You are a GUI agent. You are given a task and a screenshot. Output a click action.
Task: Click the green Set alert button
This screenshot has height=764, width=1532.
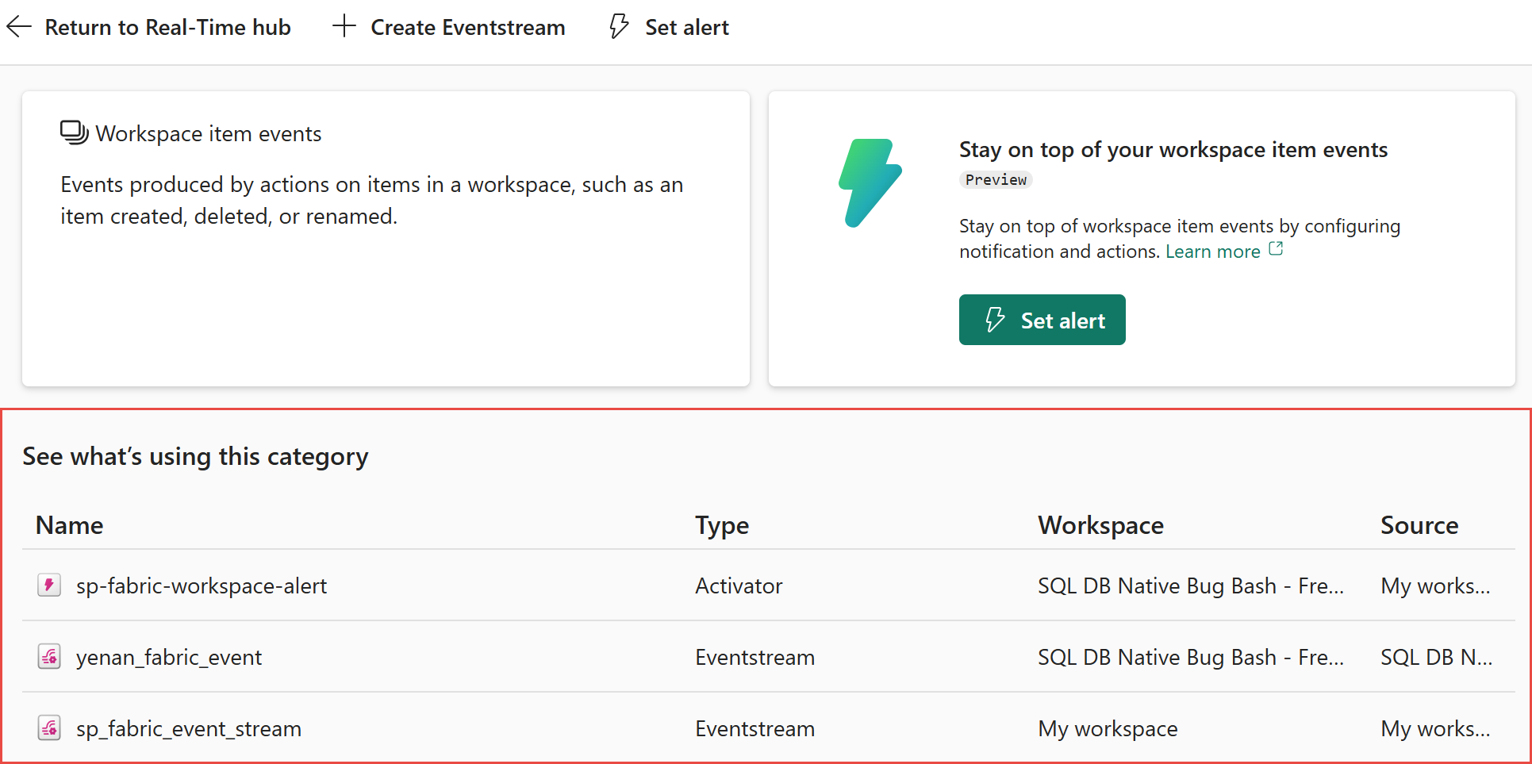pyautogui.click(x=1042, y=320)
